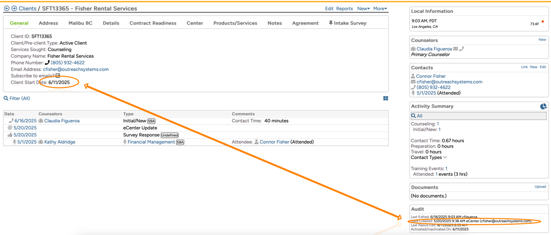Open the New dropdown menu in header
Screen dimensions: 551x235
[363, 8]
